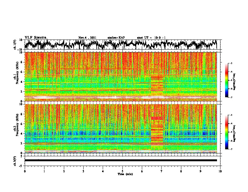The height and width of the screenshot is (192, 248).
Task: Click the "6" kHz tick on ch.1 frequency axis
Action: pos(22,72)
